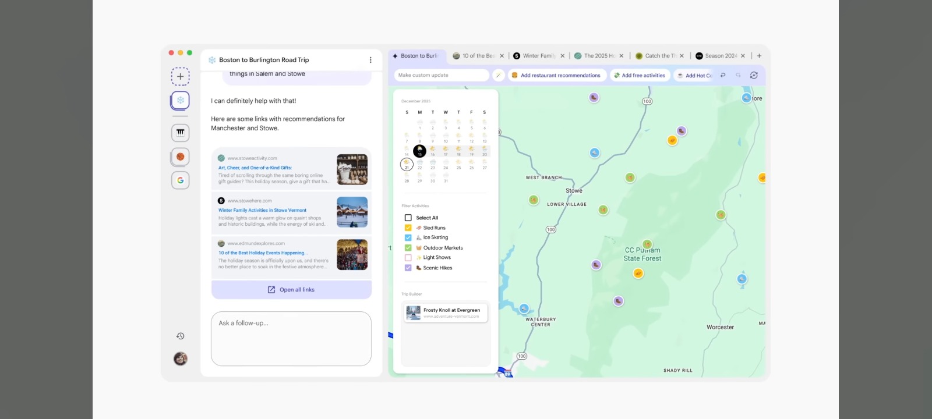Click the undo arrow in map toolbar
932x419 pixels.
pyautogui.click(x=723, y=75)
